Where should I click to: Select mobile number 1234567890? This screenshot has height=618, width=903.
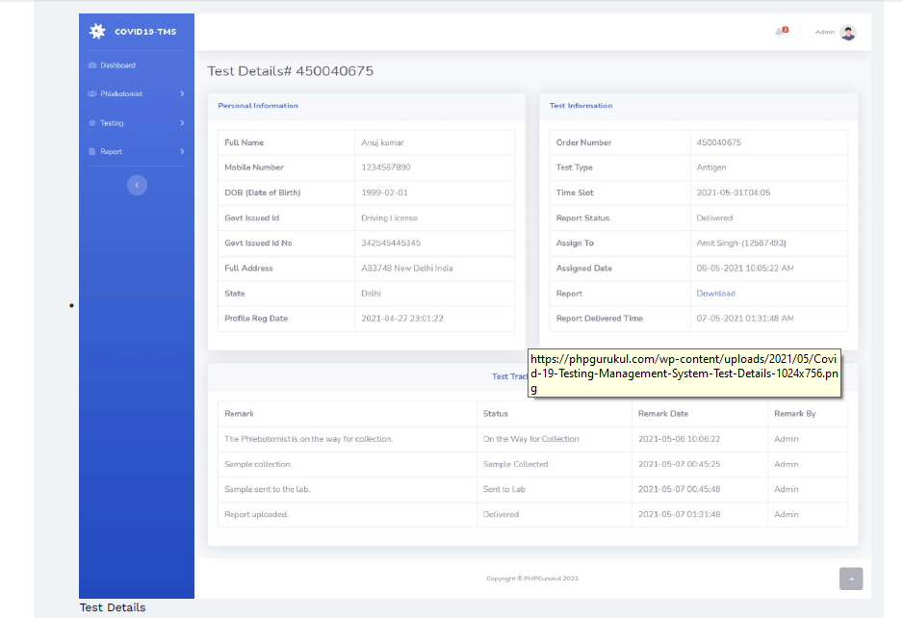[386, 167]
